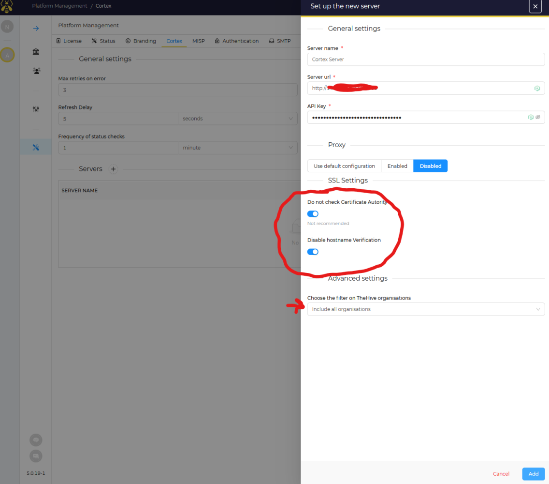Viewport: 549px width, 484px height.
Task: Click the Add button to save server
Action: pyautogui.click(x=533, y=474)
